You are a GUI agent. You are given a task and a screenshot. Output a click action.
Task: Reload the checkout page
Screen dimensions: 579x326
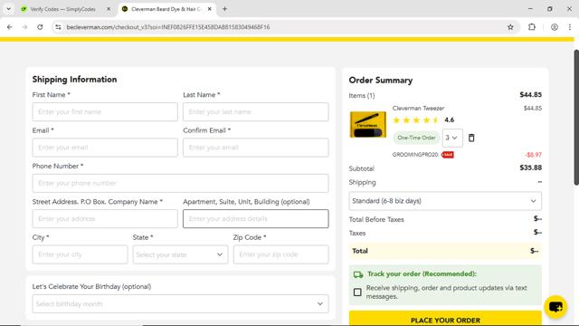pos(40,27)
